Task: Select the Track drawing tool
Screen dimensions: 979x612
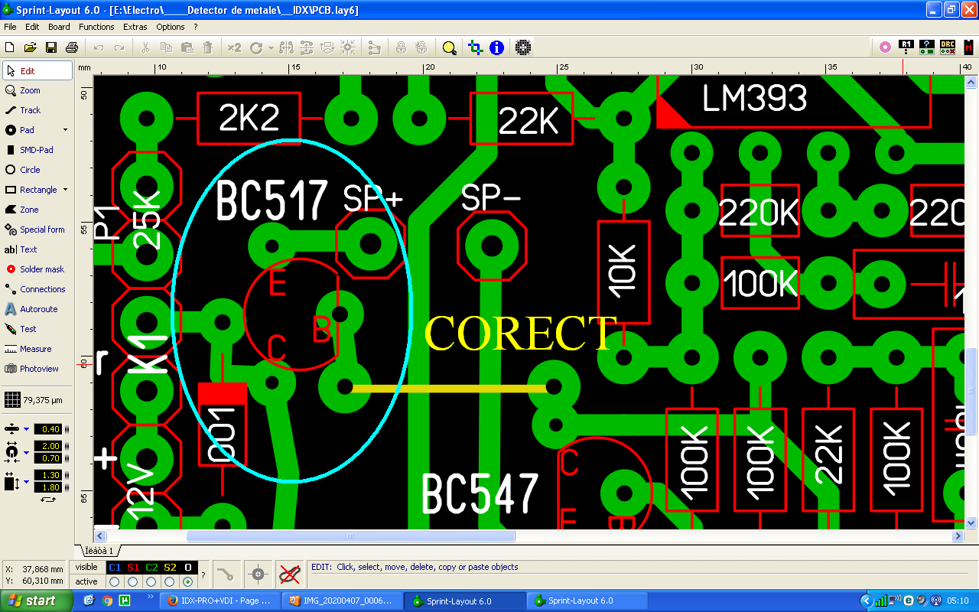Action: coord(37,110)
